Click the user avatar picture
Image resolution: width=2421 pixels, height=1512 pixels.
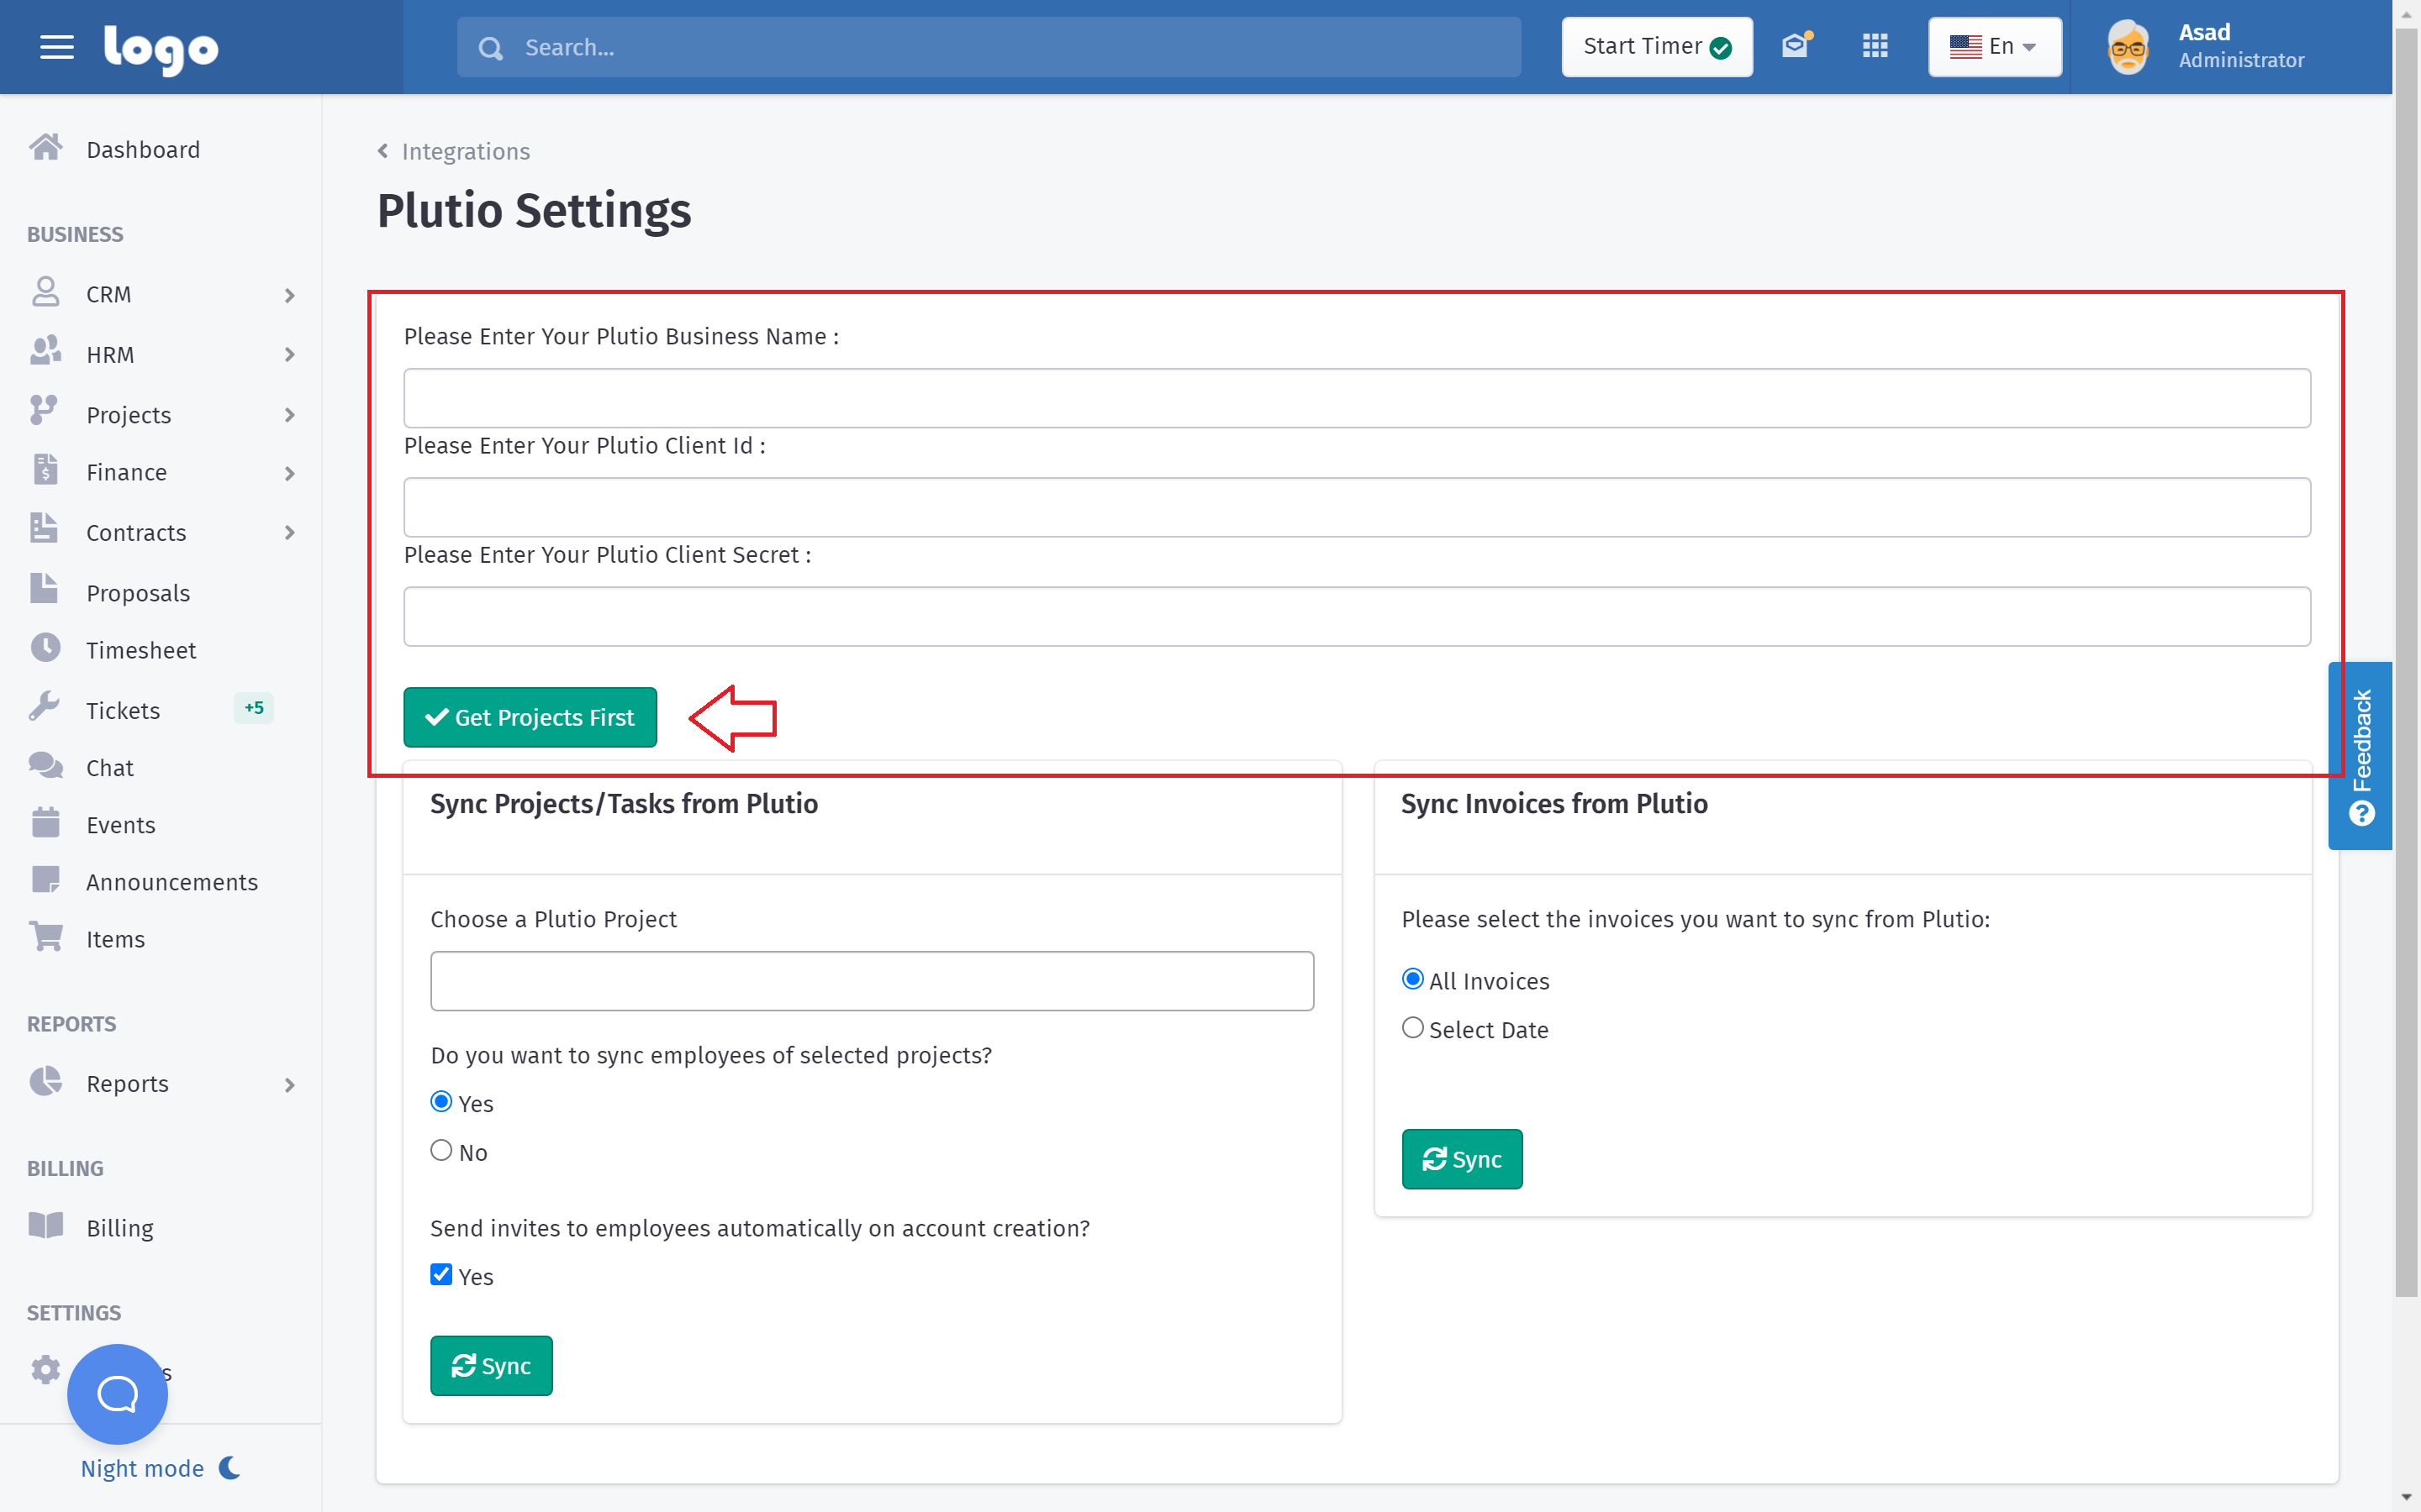(x=2127, y=47)
